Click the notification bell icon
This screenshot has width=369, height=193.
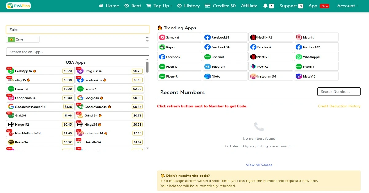point(265,6)
